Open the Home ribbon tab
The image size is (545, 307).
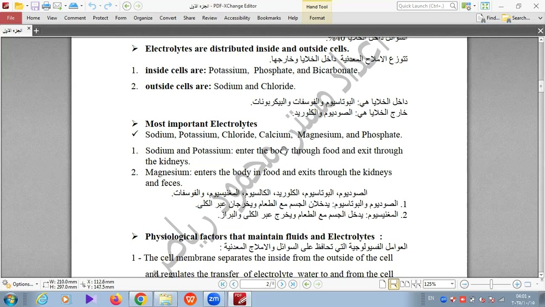(x=33, y=18)
